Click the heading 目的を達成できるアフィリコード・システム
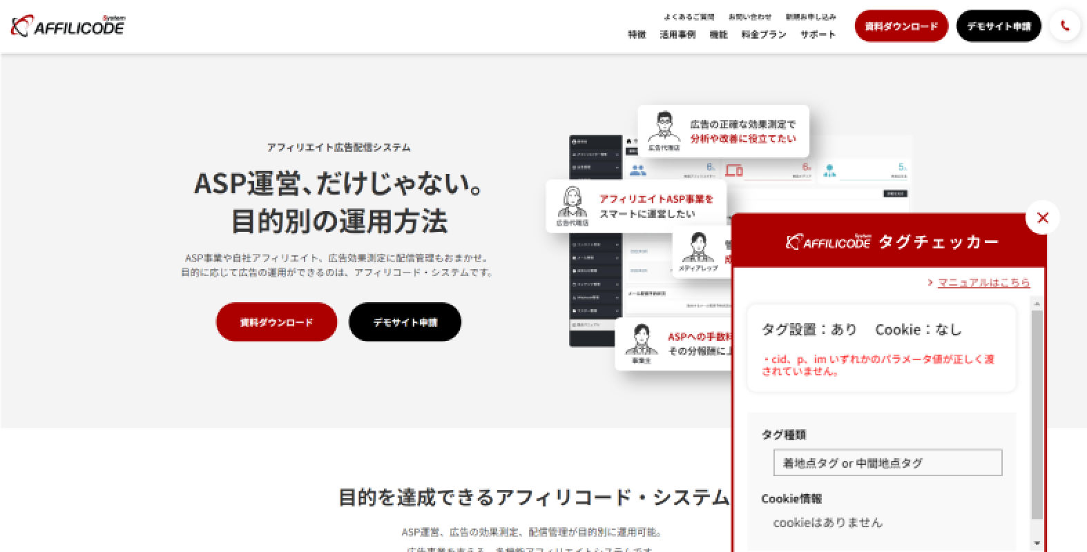The image size is (1087, 552). coord(533,497)
